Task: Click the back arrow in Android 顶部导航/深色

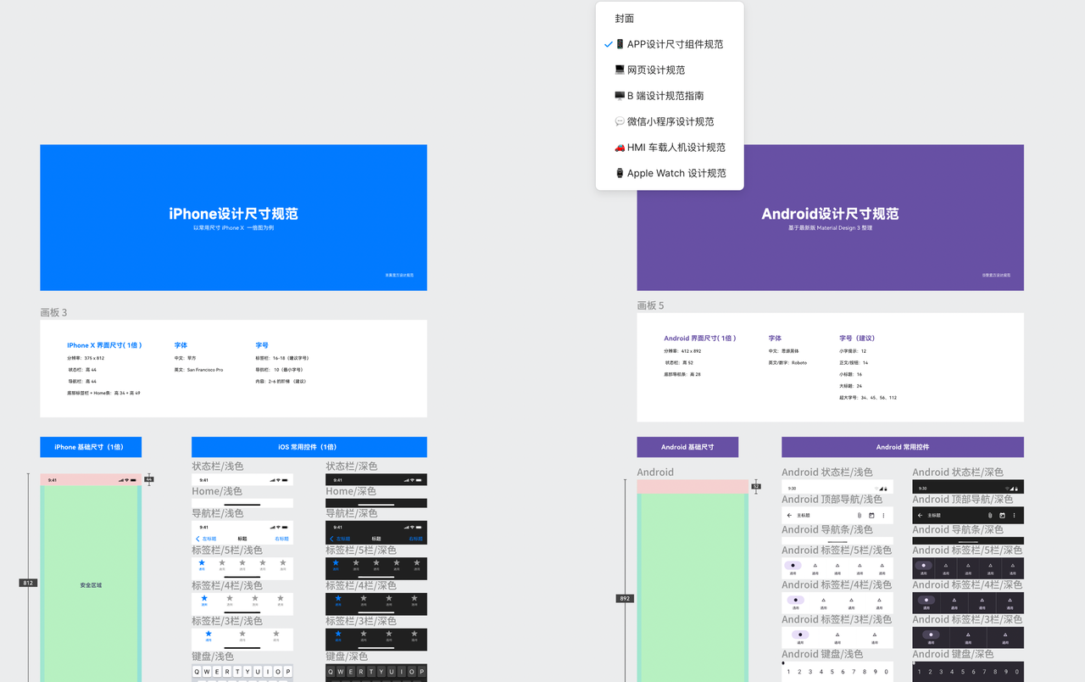Action: 920,515
